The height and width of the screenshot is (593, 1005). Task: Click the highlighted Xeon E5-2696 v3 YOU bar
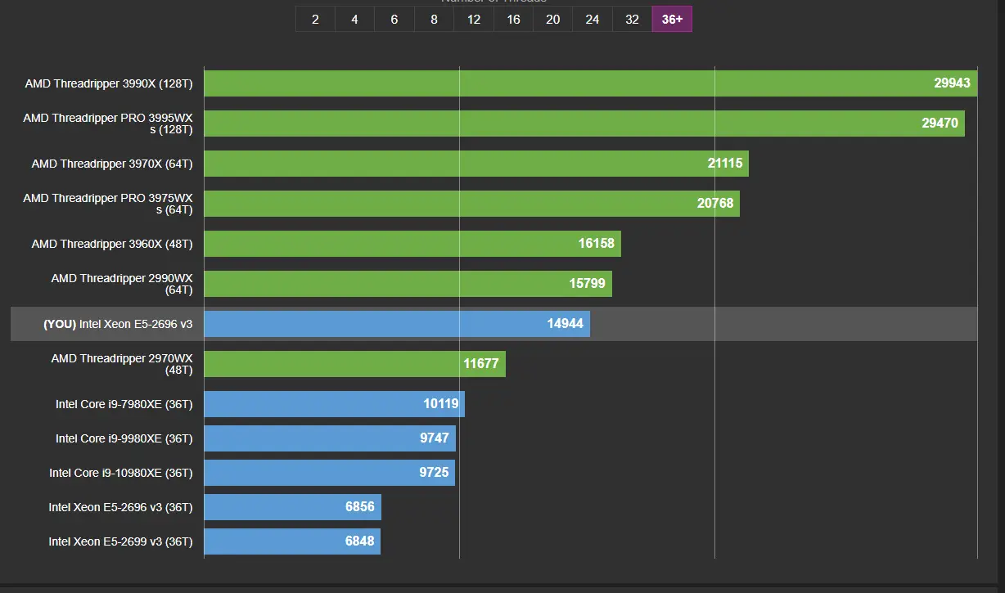tap(397, 324)
